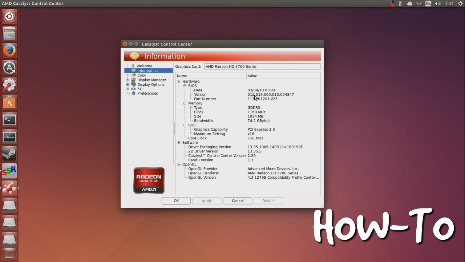Select Information in the sidebar tree
The height and width of the screenshot is (262, 465).
(x=147, y=71)
